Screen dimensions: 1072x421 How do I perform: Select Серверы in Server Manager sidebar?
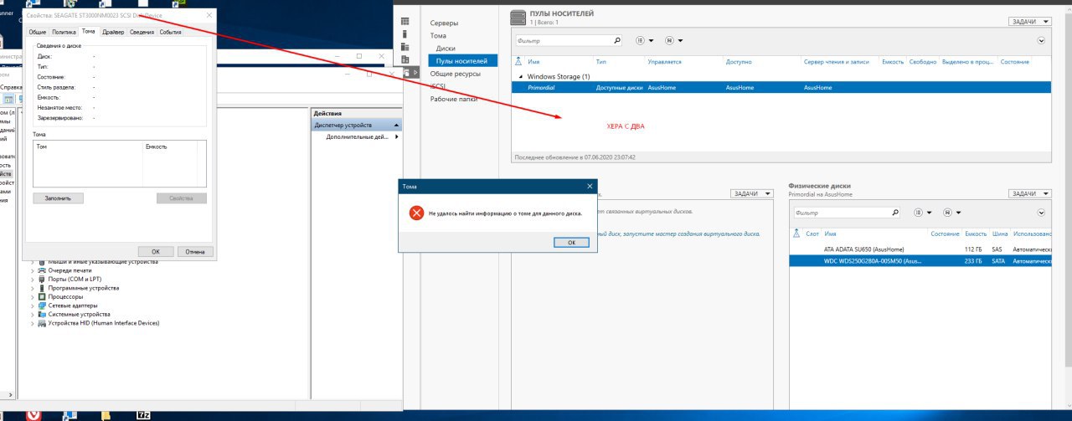(x=444, y=23)
